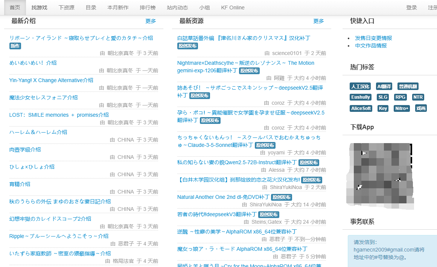Image resolution: width=437 pixels, height=267 pixels.
Task: Go to 小组 navigation item
Action: click(x=204, y=8)
